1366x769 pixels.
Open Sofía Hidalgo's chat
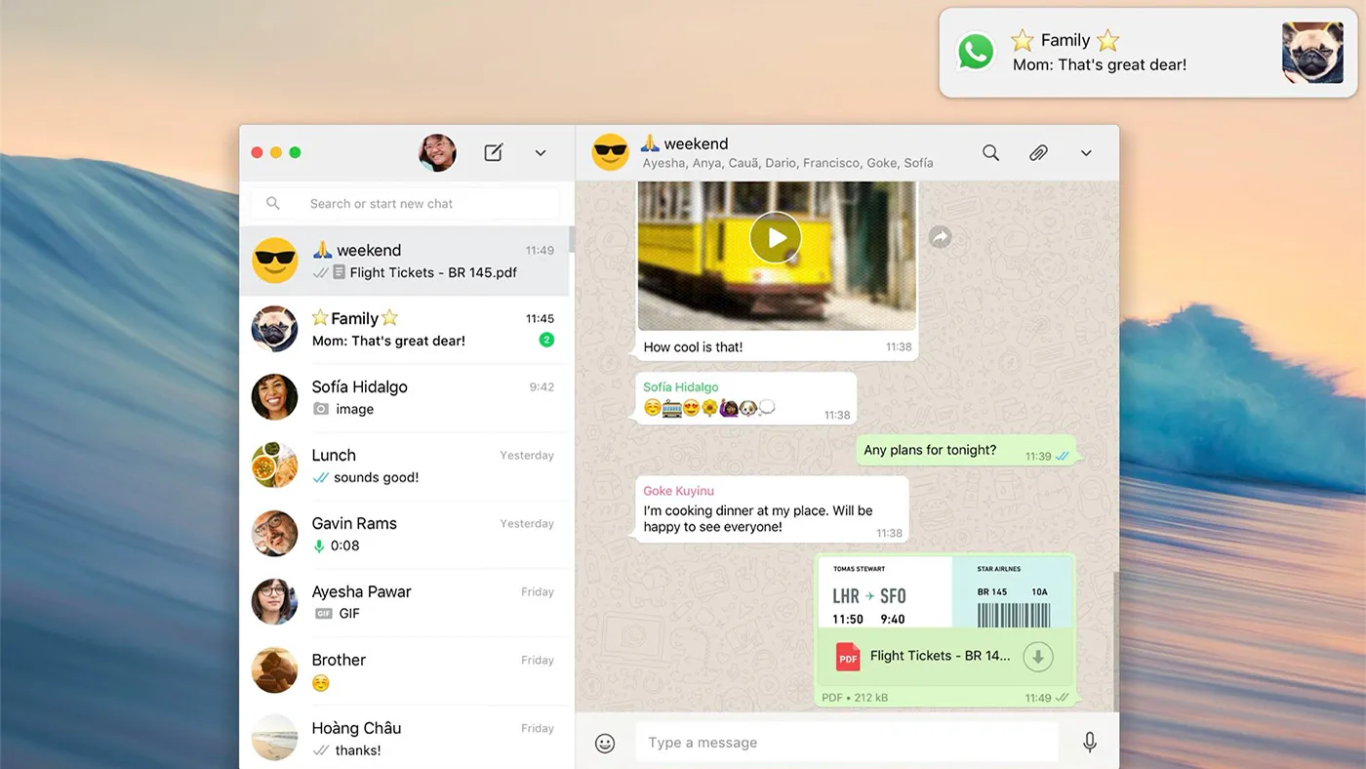405,398
